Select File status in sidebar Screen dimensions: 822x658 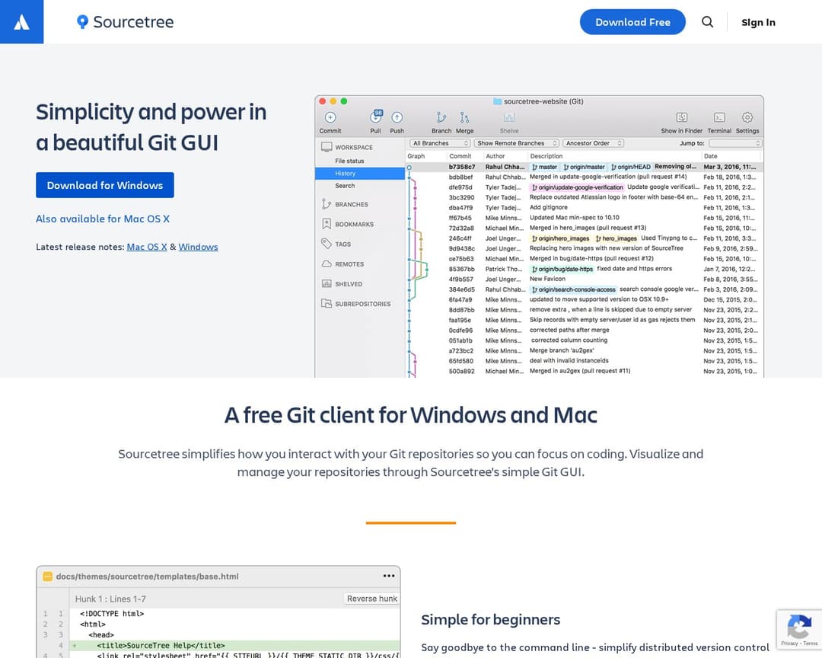tap(349, 161)
